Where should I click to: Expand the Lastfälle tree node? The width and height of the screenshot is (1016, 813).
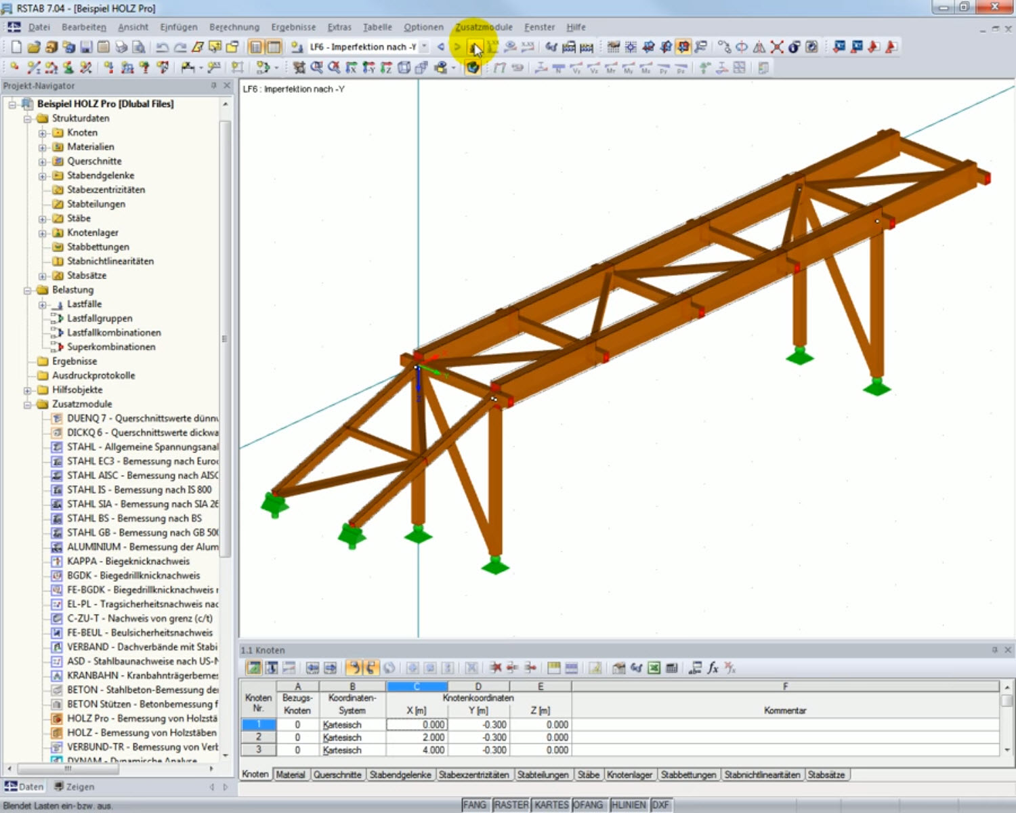pyautogui.click(x=42, y=305)
